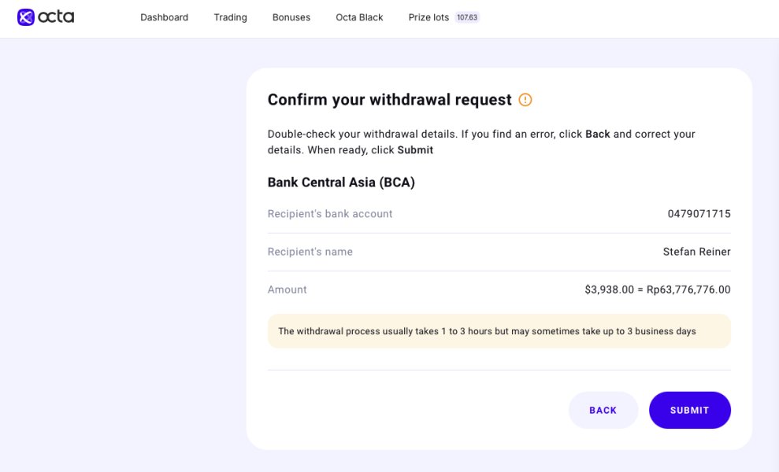
Task: Click the octa wordmark text
Action: tap(57, 17)
